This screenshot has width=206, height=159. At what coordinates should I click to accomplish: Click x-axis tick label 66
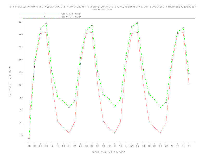pyautogui.click(x=155, y=146)
